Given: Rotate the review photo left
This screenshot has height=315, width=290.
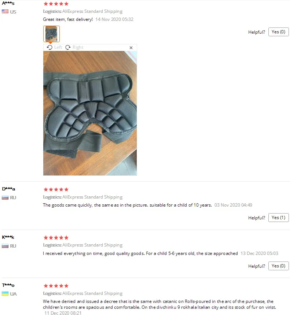Looking at the screenshot, I should click(x=55, y=47).
